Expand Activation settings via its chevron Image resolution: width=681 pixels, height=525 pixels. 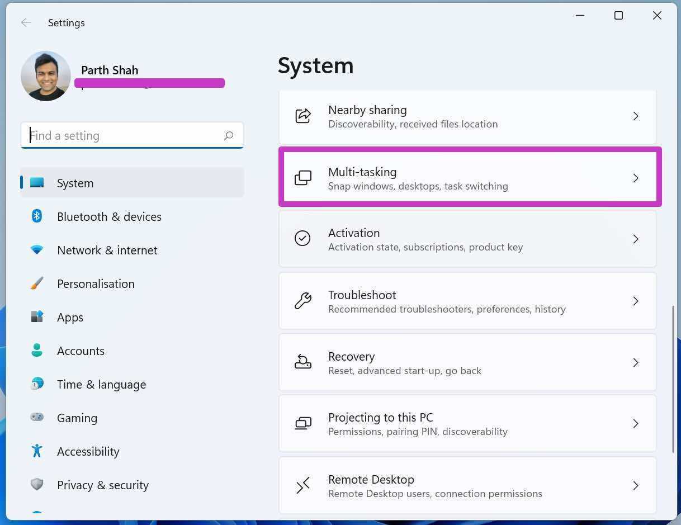click(635, 239)
